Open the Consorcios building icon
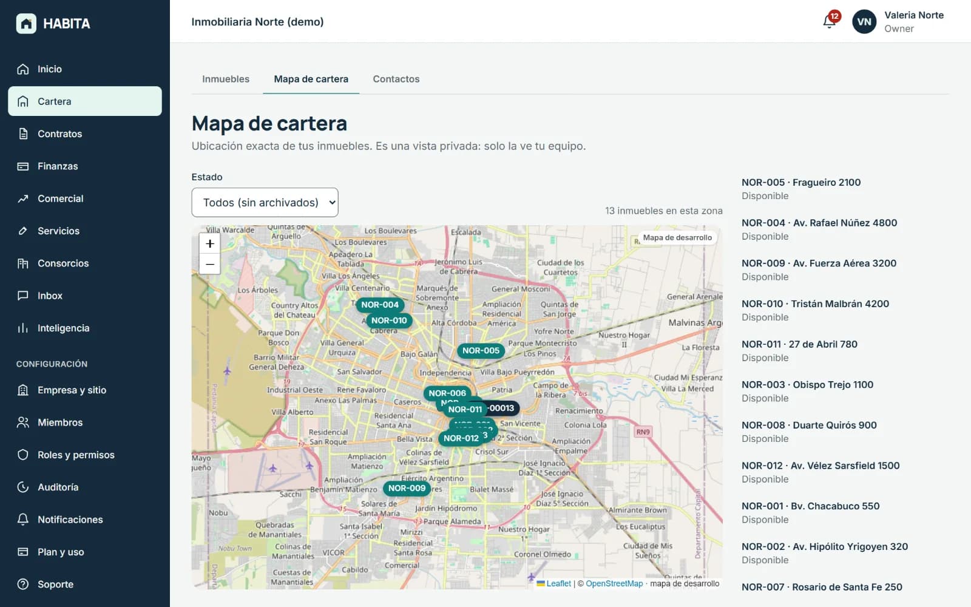The width and height of the screenshot is (971, 607). coord(23,263)
